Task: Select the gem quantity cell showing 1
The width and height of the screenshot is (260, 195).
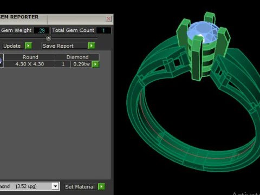Action: tap(63, 64)
